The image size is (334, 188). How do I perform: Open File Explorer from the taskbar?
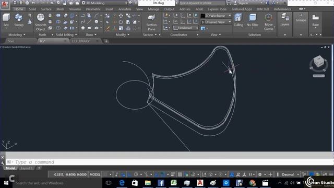(x=148, y=183)
